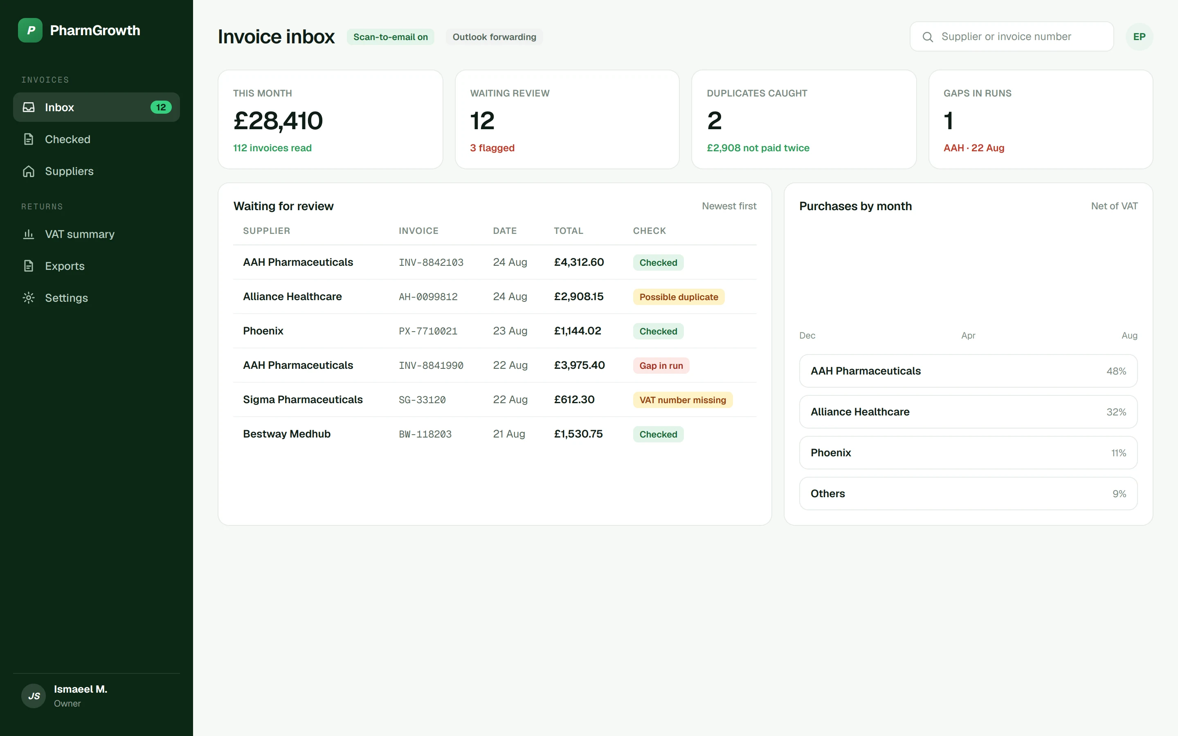Click the Settings gear icon
Viewport: 1178px width, 736px height.
point(29,298)
